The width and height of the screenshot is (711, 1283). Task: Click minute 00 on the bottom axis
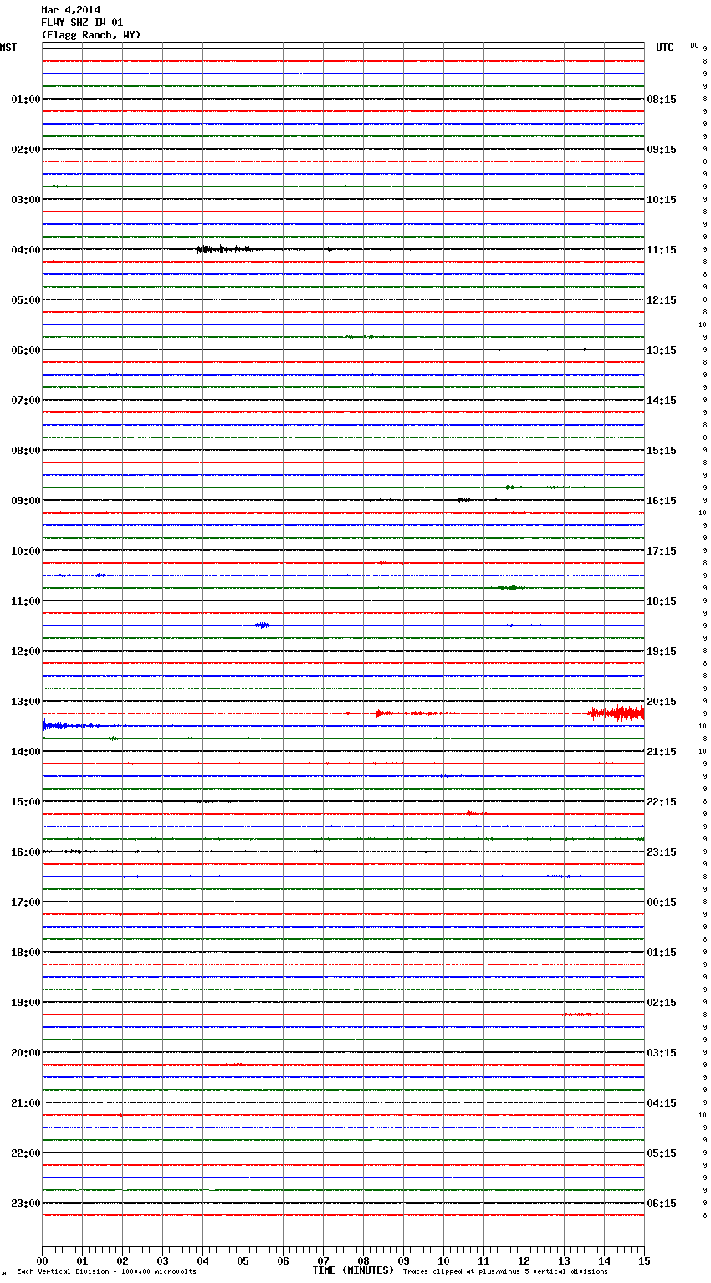[x=42, y=1260]
